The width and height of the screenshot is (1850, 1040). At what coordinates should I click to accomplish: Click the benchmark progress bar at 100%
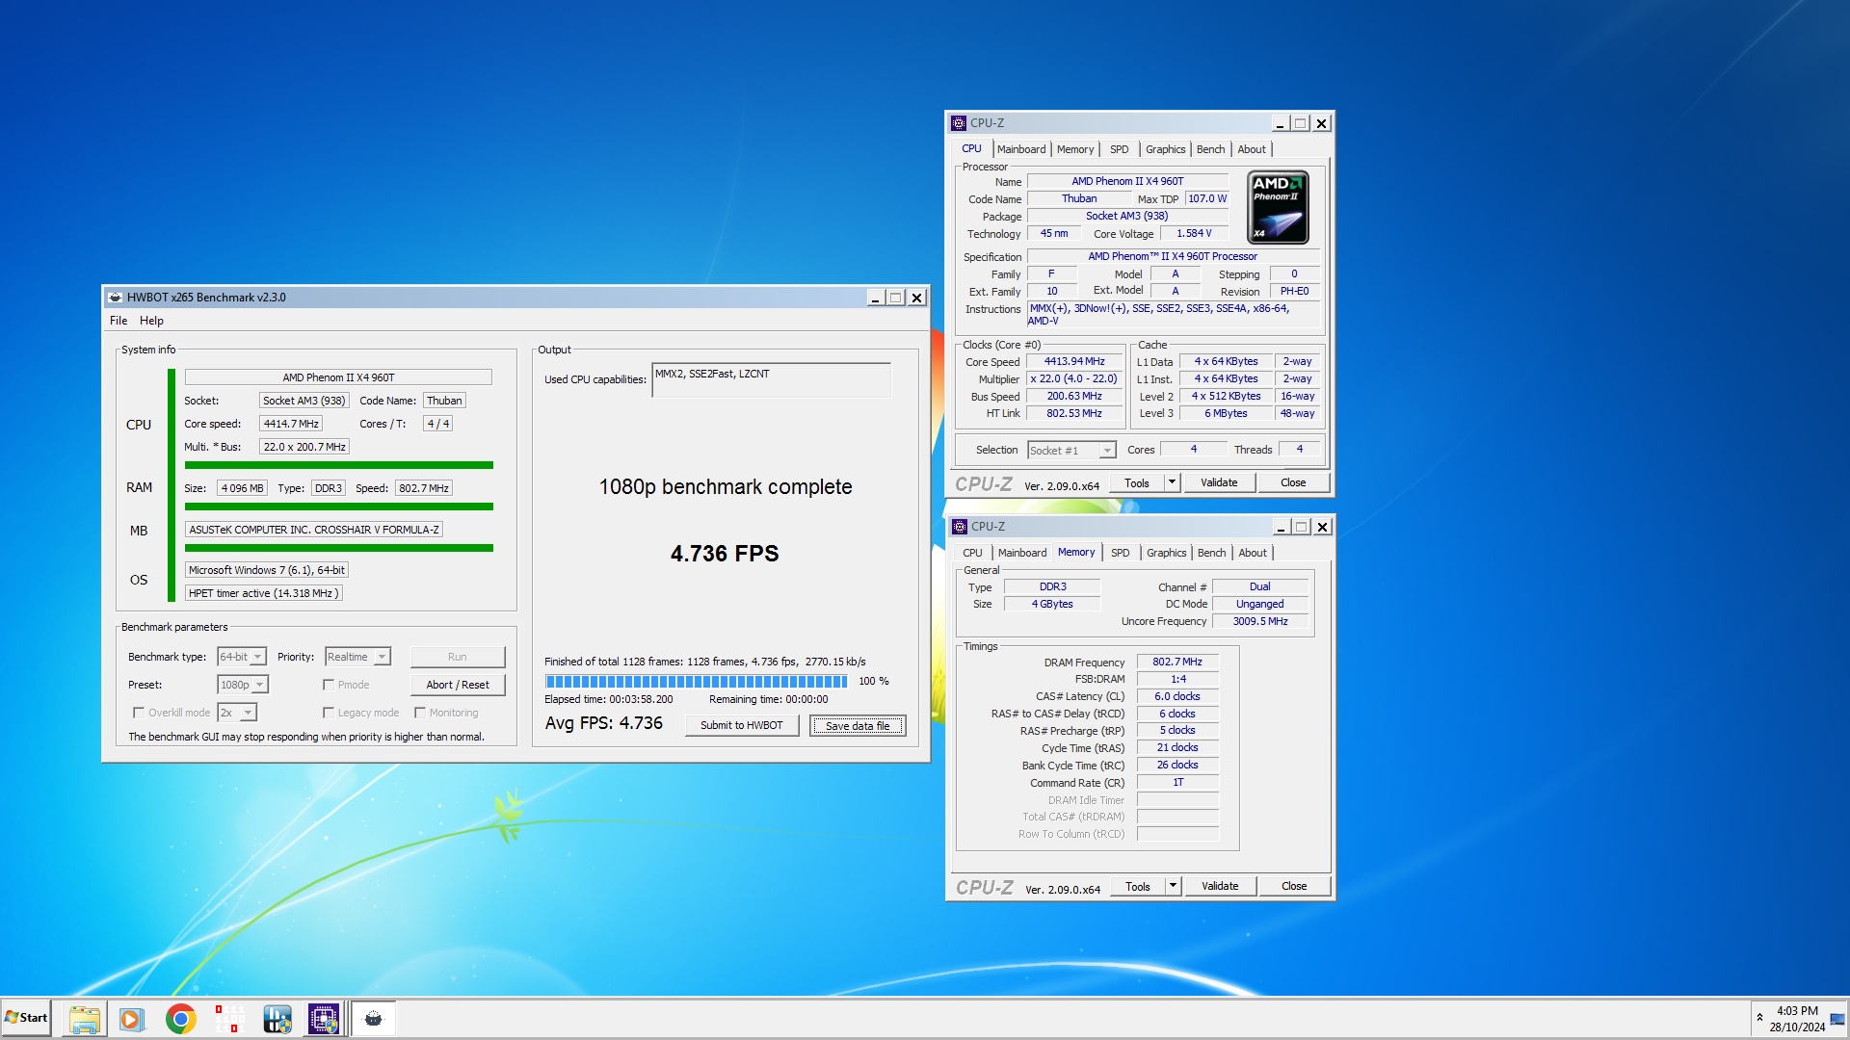(x=697, y=681)
